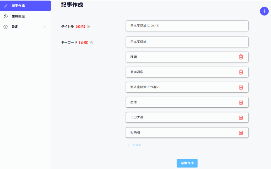
Task: Open 設定 in the sidebar
Action: point(15,27)
